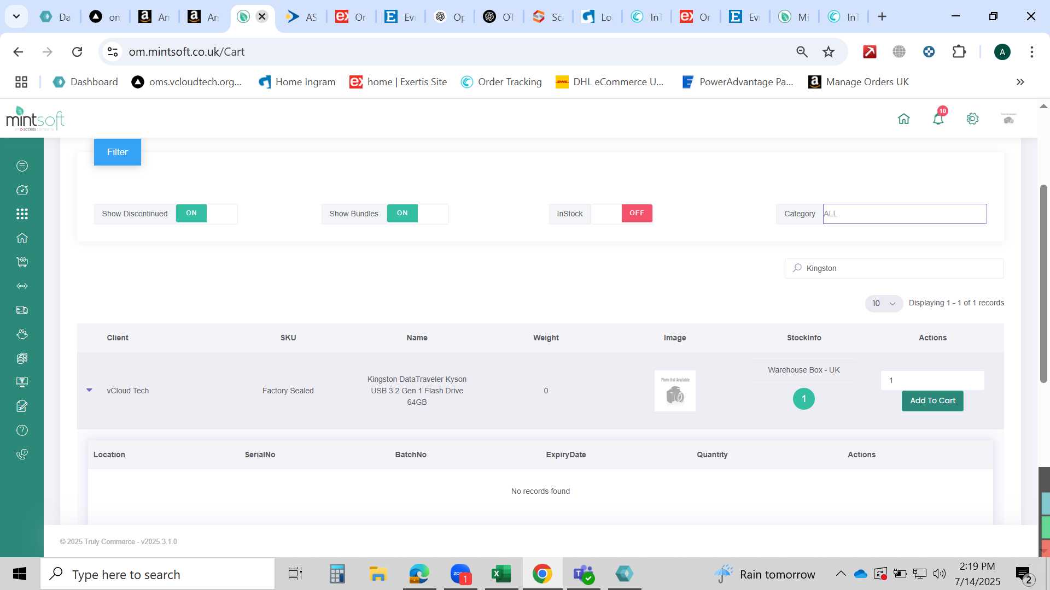This screenshot has height=590, width=1050.
Task: Open the user profile avatar in header
Action: [x=1008, y=119]
